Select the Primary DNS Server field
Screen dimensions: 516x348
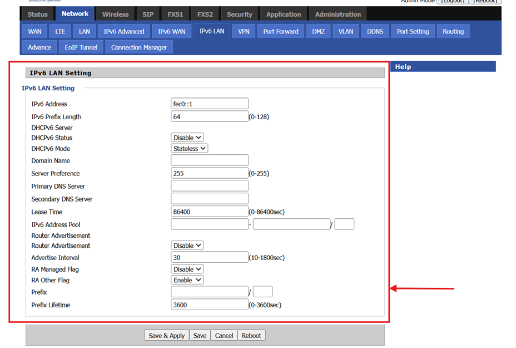click(x=209, y=187)
